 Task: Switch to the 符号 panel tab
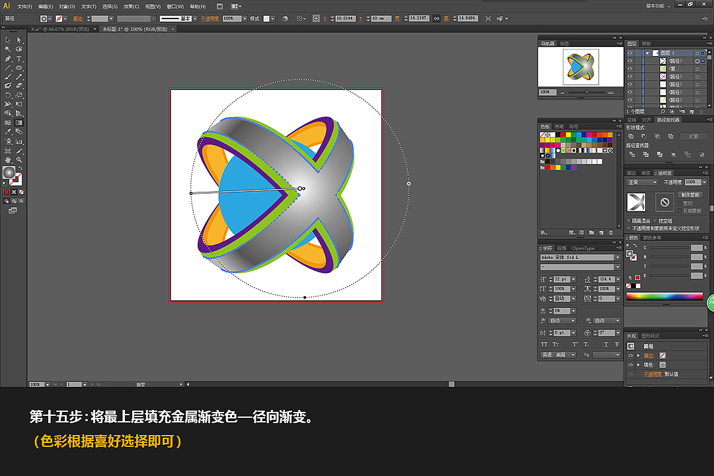click(x=573, y=126)
